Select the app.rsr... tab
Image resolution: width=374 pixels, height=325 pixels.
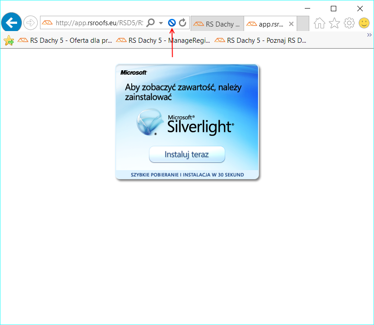(x=266, y=24)
